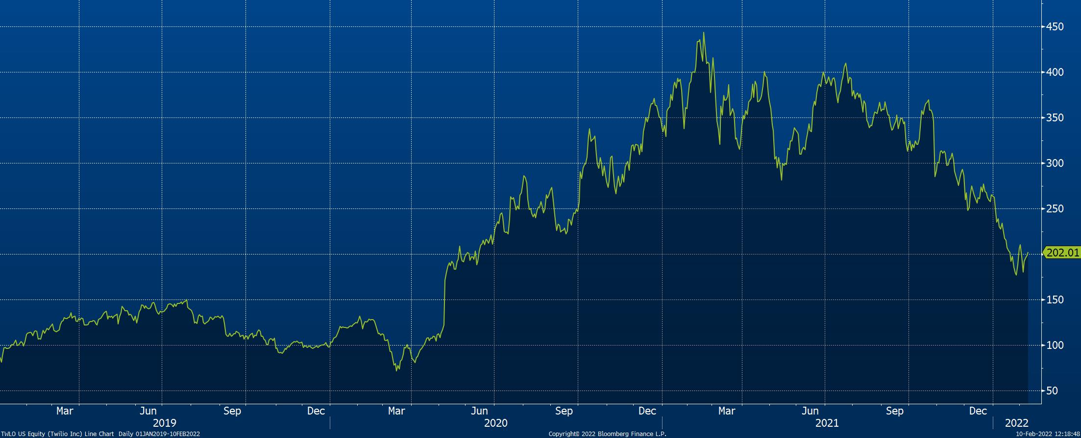Viewport: 1081px width, 438px height.
Task: Click the 450 price axis label
Action: pos(1055,27)
